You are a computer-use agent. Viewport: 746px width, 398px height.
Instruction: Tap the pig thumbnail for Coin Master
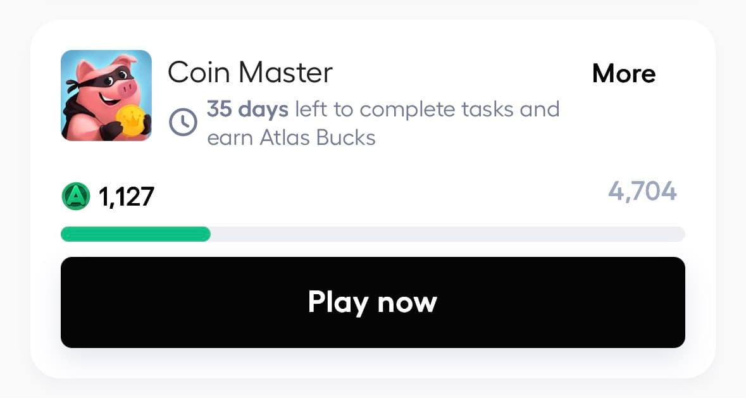coord(106,95)
